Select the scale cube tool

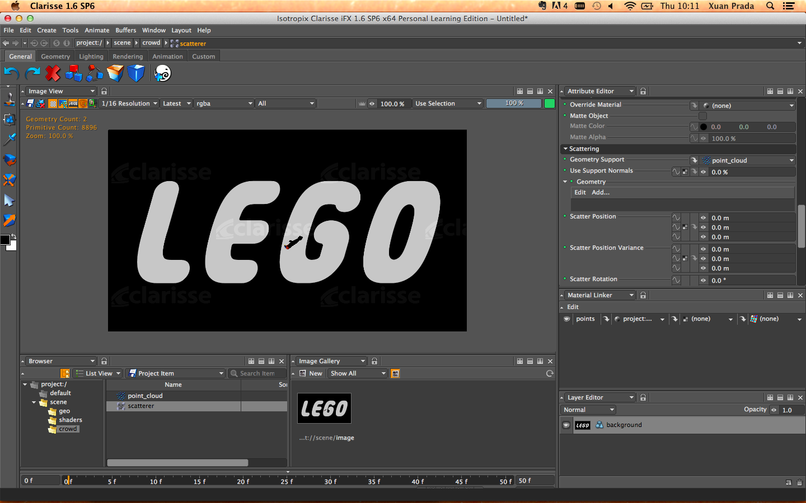(x=10, y=180)
